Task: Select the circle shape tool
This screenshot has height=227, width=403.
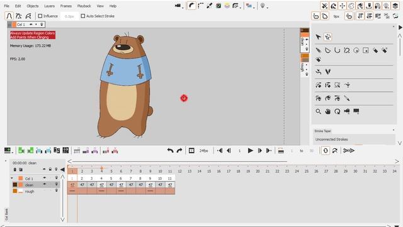Action: 356,50
